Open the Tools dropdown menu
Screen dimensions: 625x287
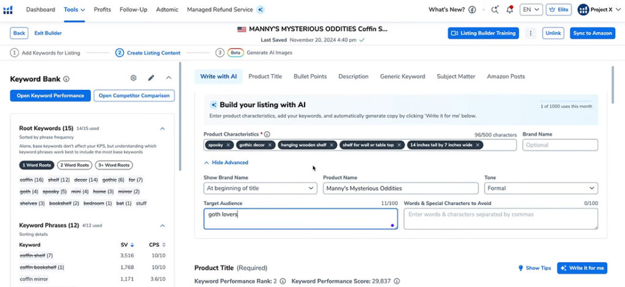[x=74, y=10]
